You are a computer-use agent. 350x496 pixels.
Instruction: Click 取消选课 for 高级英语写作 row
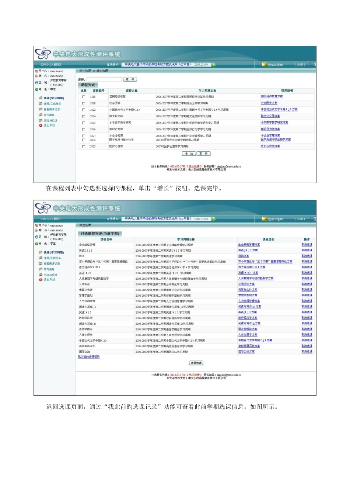(x=307, y=346)
